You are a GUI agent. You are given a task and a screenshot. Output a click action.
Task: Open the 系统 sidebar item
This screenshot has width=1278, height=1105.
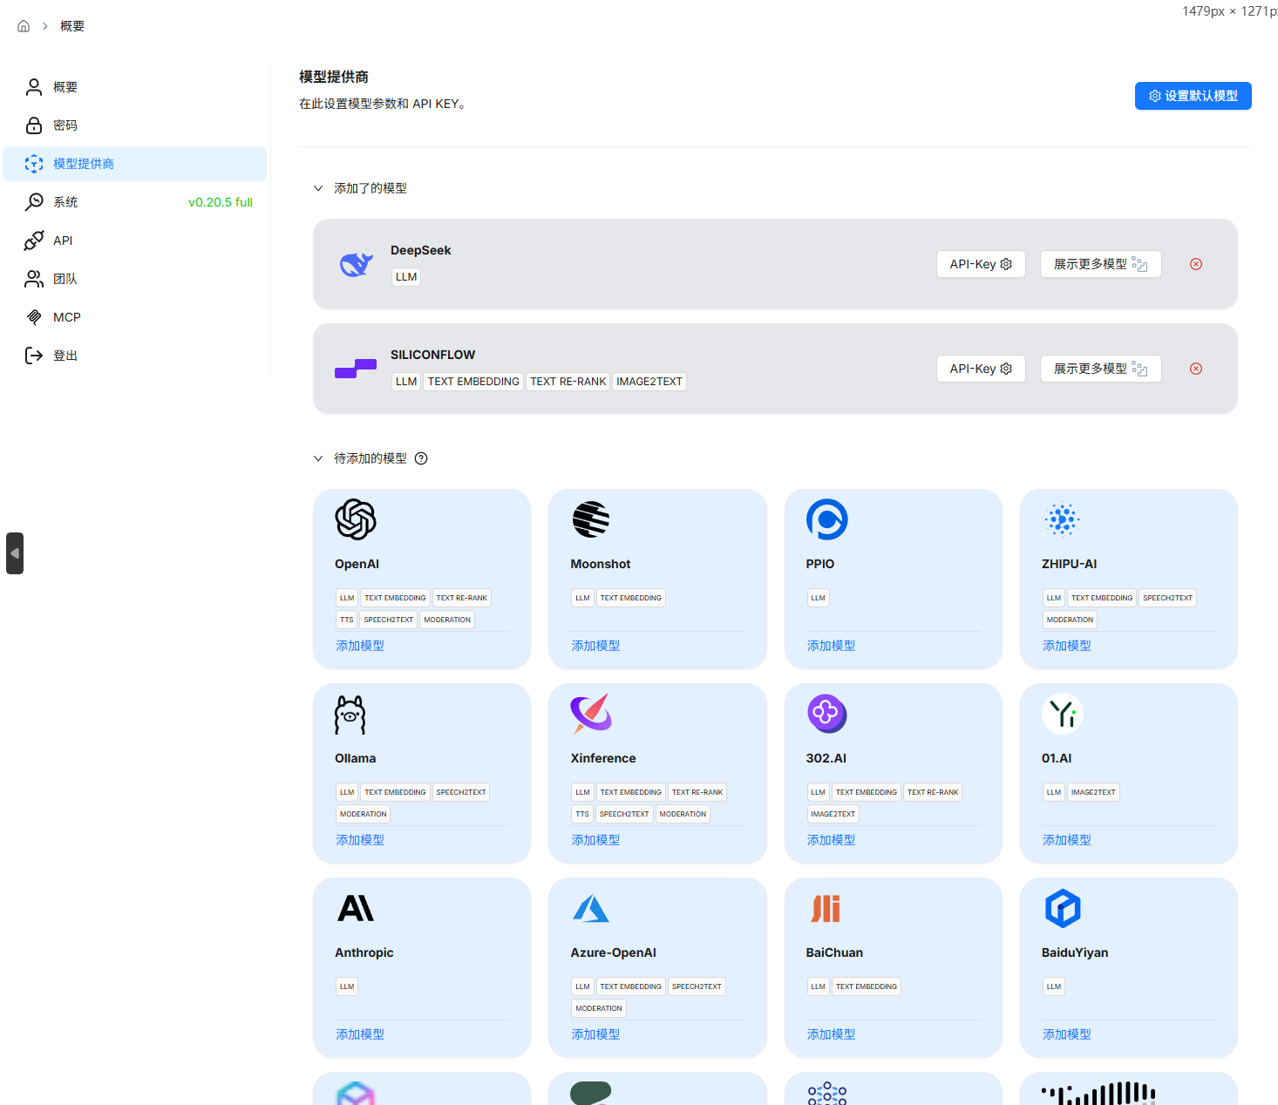tap(134, 202)
